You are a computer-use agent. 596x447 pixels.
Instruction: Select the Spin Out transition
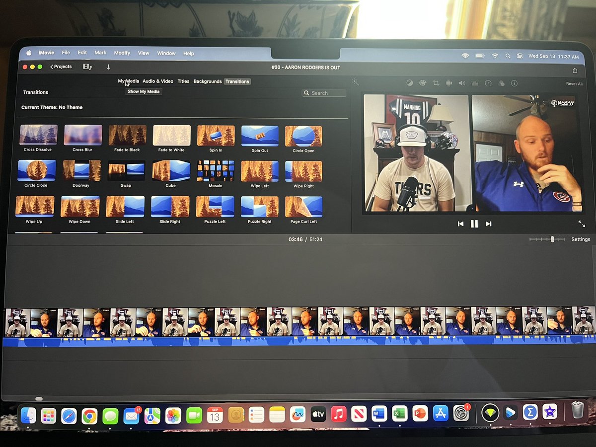click(x=260, y=136)
